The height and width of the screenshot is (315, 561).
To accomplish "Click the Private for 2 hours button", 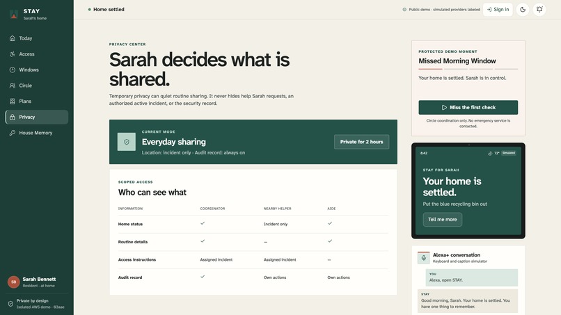I will (x=361, y=142).
